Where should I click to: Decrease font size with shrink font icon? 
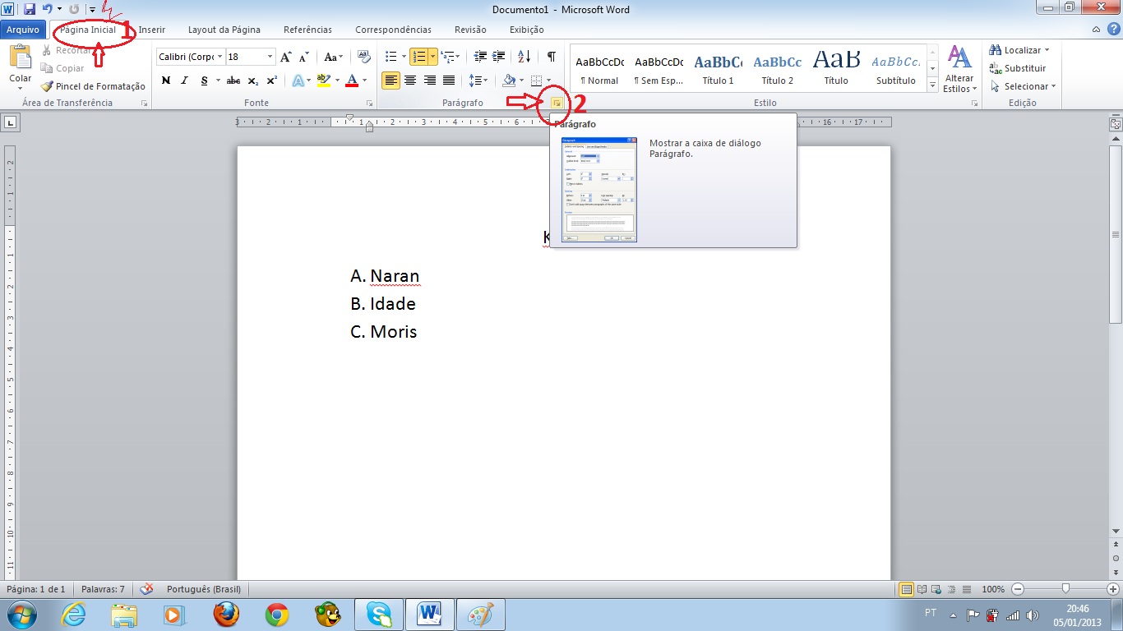pos(304,57)
